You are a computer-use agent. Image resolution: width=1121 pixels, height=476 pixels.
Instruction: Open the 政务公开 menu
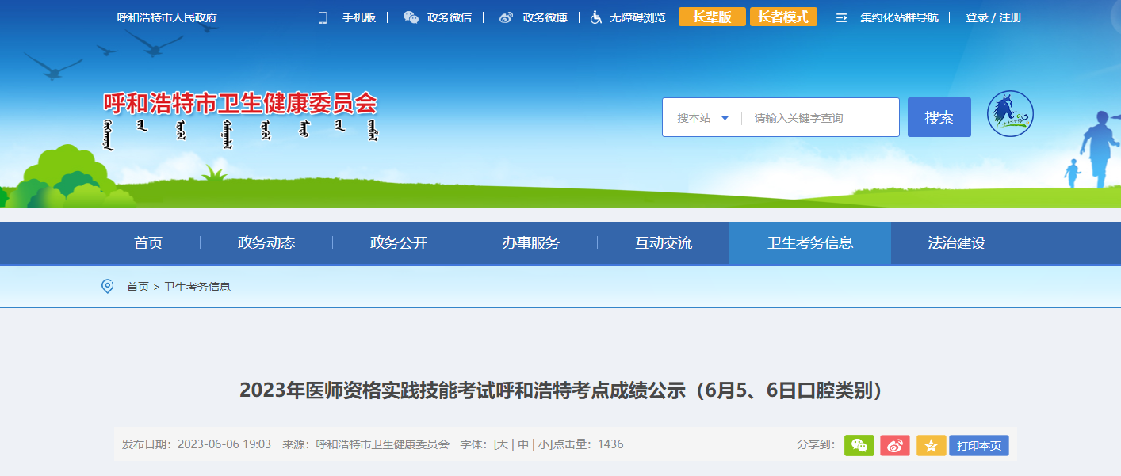(399, 243)
